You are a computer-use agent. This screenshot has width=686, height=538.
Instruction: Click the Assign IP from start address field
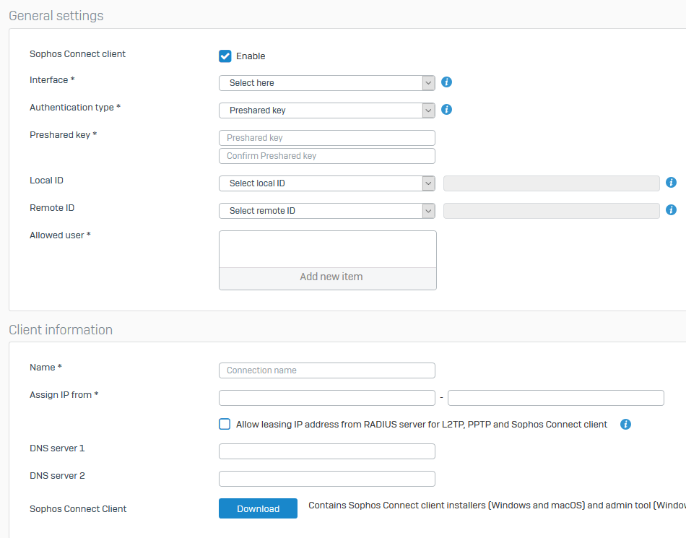327,398
